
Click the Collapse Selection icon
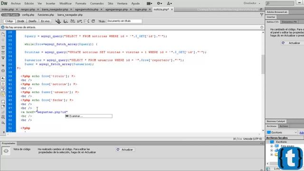(3, 53)
